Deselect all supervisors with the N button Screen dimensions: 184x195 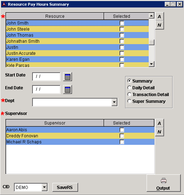coord(159,132)
